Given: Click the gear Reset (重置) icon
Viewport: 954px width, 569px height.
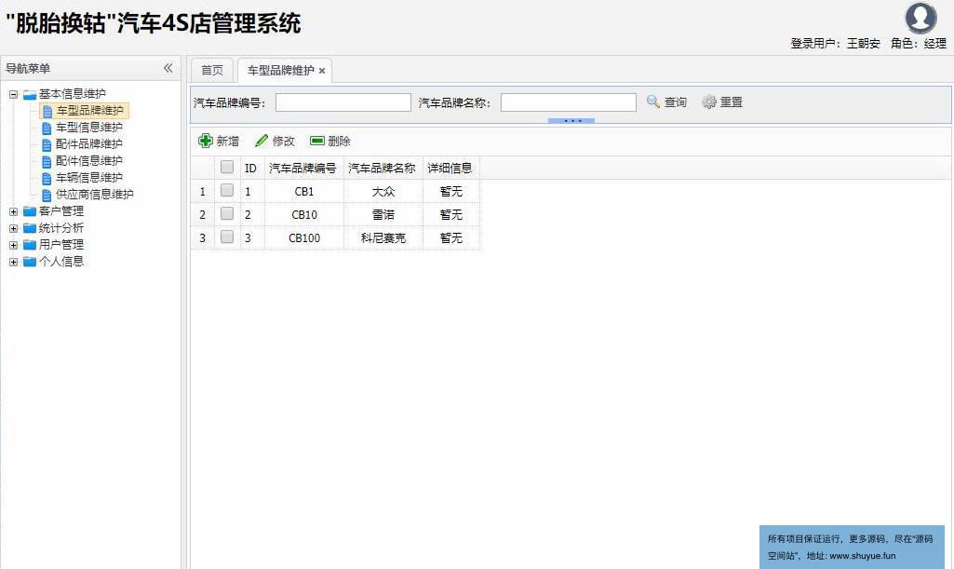Looking at the screenshot, I should click(x=709, y=102).
